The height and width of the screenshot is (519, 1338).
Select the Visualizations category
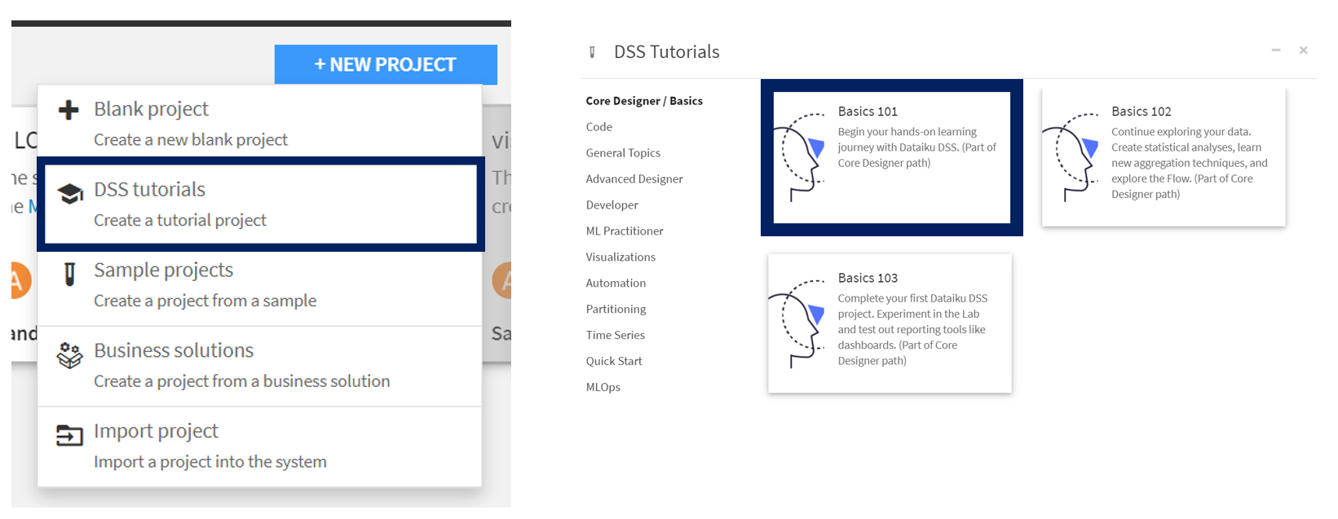(x=620, y=257)
